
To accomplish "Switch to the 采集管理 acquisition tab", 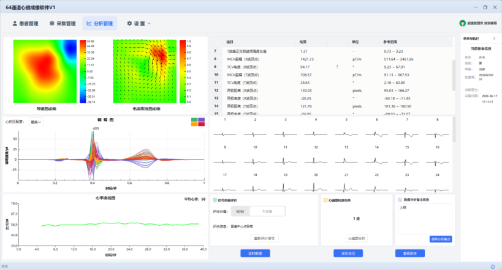I will [x=63, y=23].
